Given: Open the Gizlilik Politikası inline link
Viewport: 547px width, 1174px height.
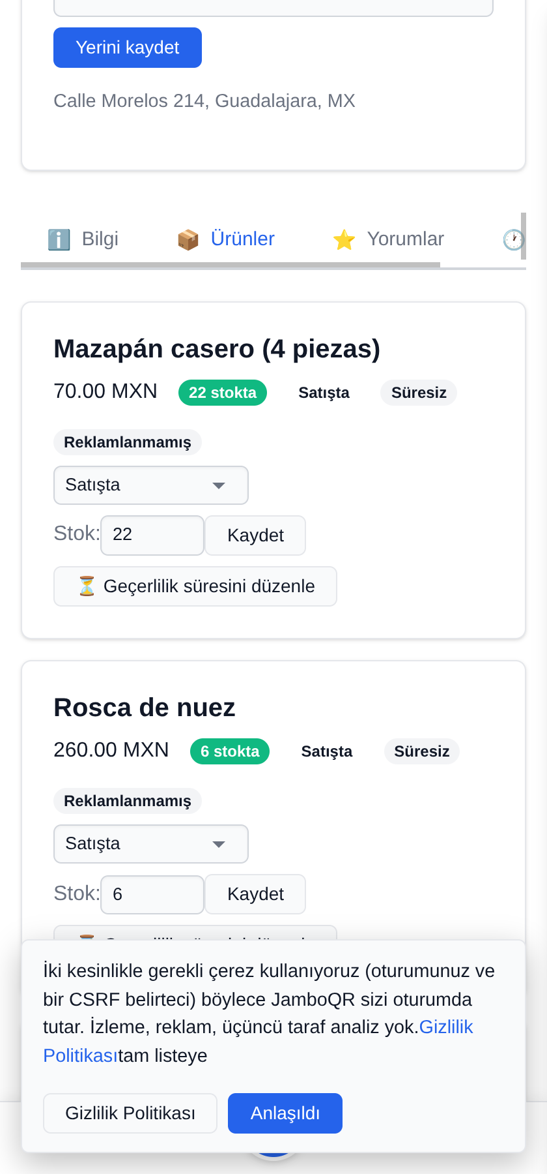Looking at the screenshot, I should (258, 1041).
